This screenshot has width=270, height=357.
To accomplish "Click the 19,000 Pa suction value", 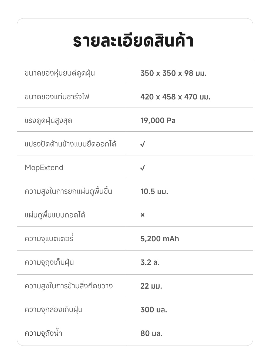I will 158,120.
